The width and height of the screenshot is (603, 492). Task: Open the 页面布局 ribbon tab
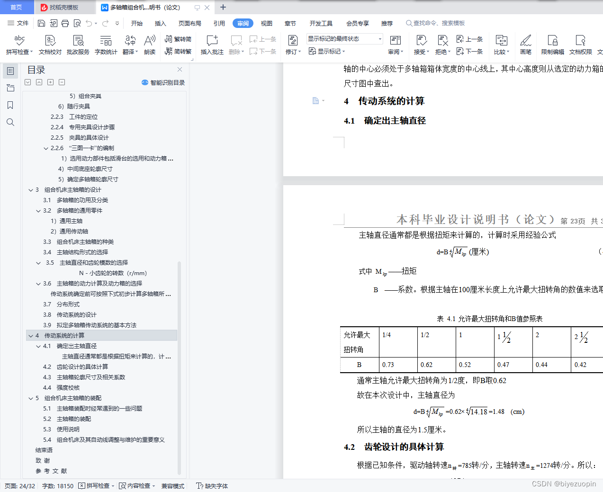(190, 23)
